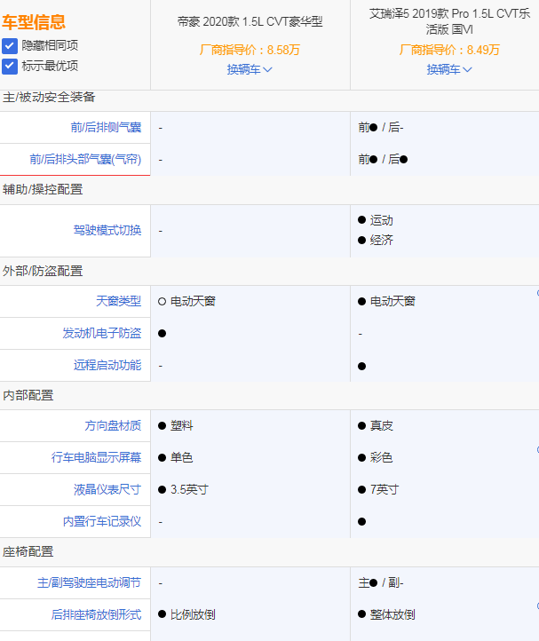Viewport: 539px width, 641px height.
Task: Open 换辆车 dropdown under 帝豪 2020款
Action: (x=250, y=69)
